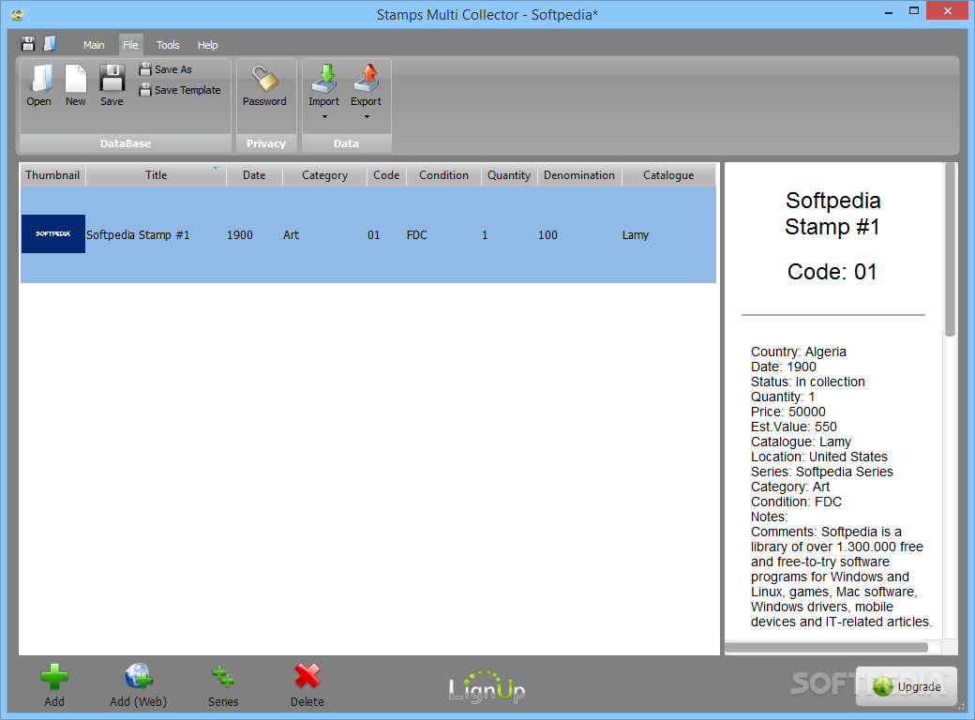Click the Import icon

click(x=324, y=79)
